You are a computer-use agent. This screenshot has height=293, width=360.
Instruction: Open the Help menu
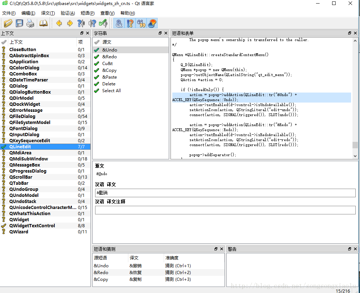coord(128,13)
